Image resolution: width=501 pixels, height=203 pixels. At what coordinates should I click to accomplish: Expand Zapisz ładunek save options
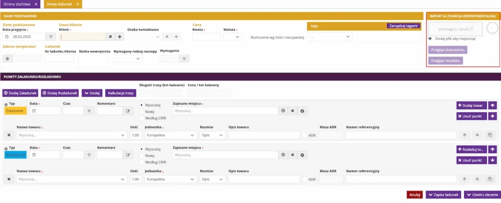pyautogui.click(x=444, y=195)
